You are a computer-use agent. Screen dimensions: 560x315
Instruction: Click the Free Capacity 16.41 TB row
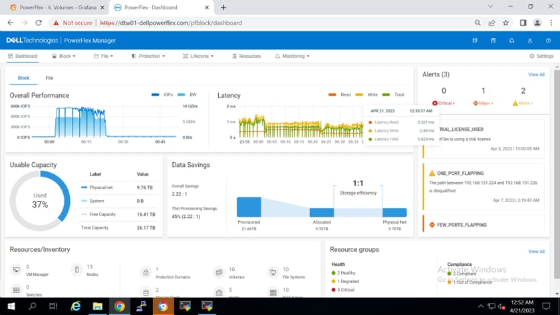pos(118,215)
